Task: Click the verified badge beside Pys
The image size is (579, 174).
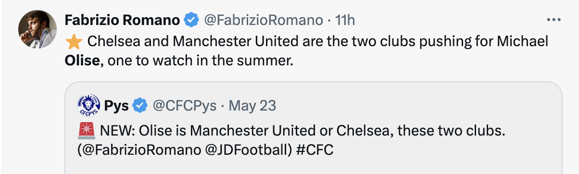Action: (x=140, y=105)
